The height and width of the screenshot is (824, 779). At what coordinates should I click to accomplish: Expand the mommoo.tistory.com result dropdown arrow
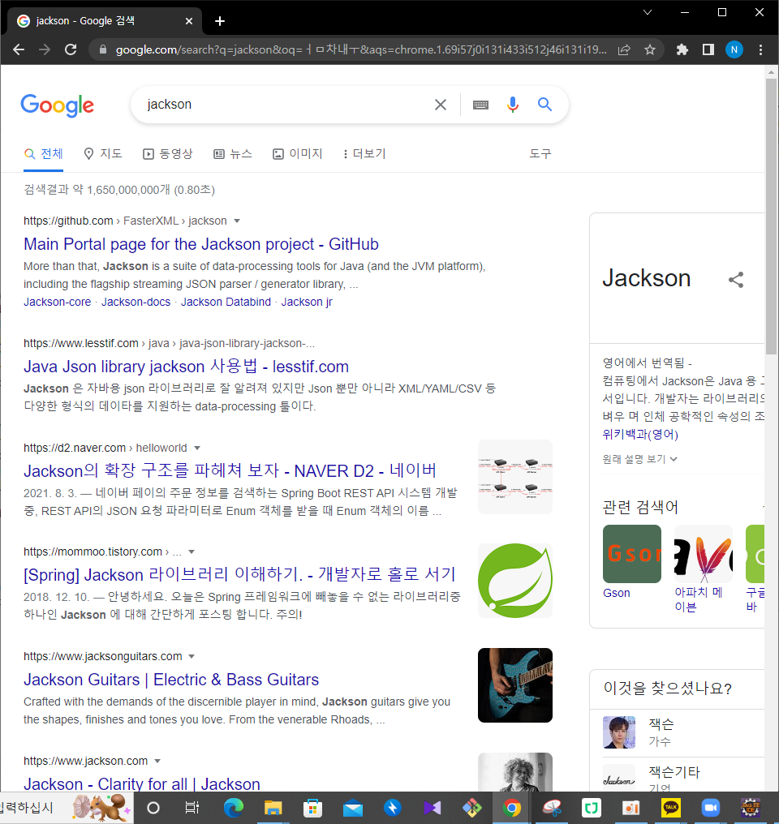coord(192,552)
